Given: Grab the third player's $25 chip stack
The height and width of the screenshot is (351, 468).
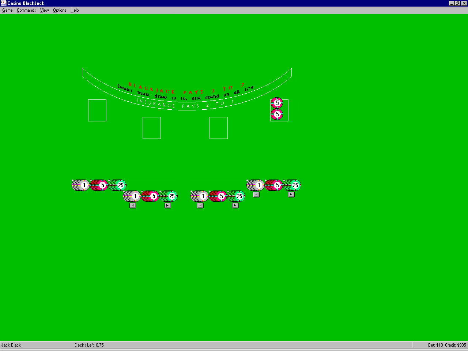Looking at the screenshot, I should click(x=236, y=196).
